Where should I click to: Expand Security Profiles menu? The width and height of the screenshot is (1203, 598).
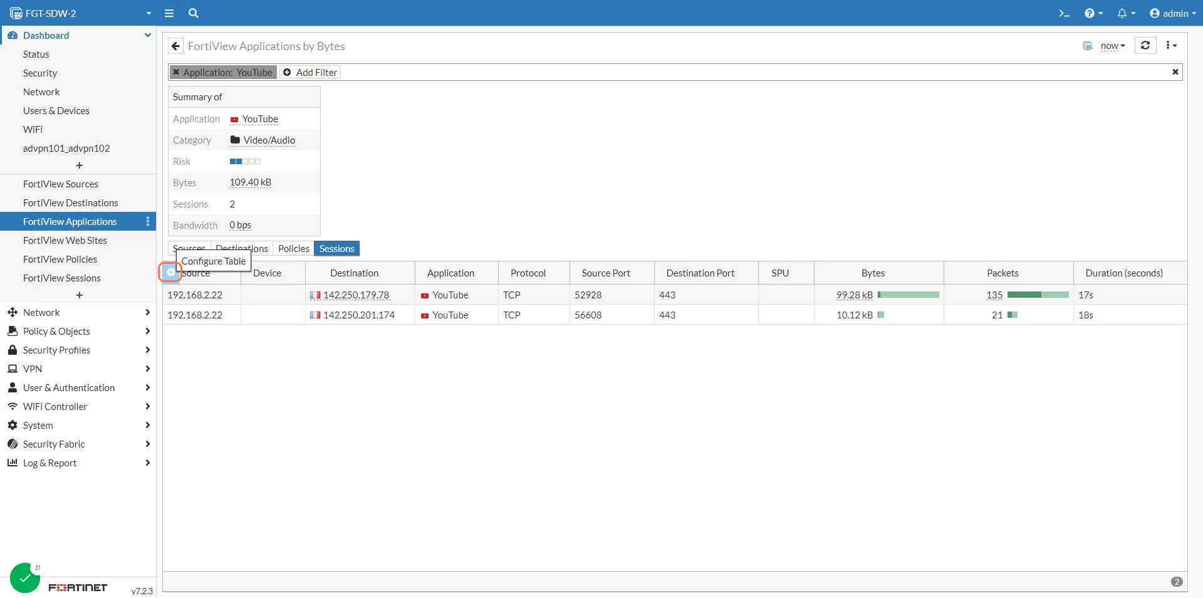pyautogui.click(x=78, y=350)
